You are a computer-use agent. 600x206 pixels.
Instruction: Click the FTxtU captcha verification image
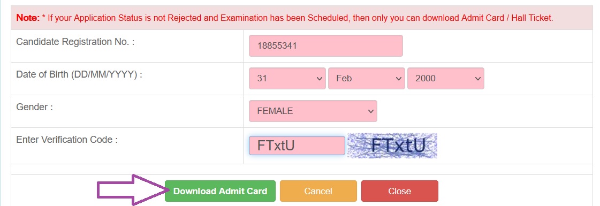[392, 146]
